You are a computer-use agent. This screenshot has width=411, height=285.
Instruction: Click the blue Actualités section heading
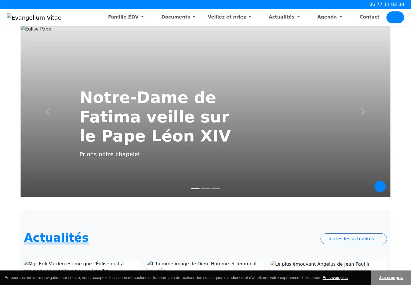click(x=57, y=238)
